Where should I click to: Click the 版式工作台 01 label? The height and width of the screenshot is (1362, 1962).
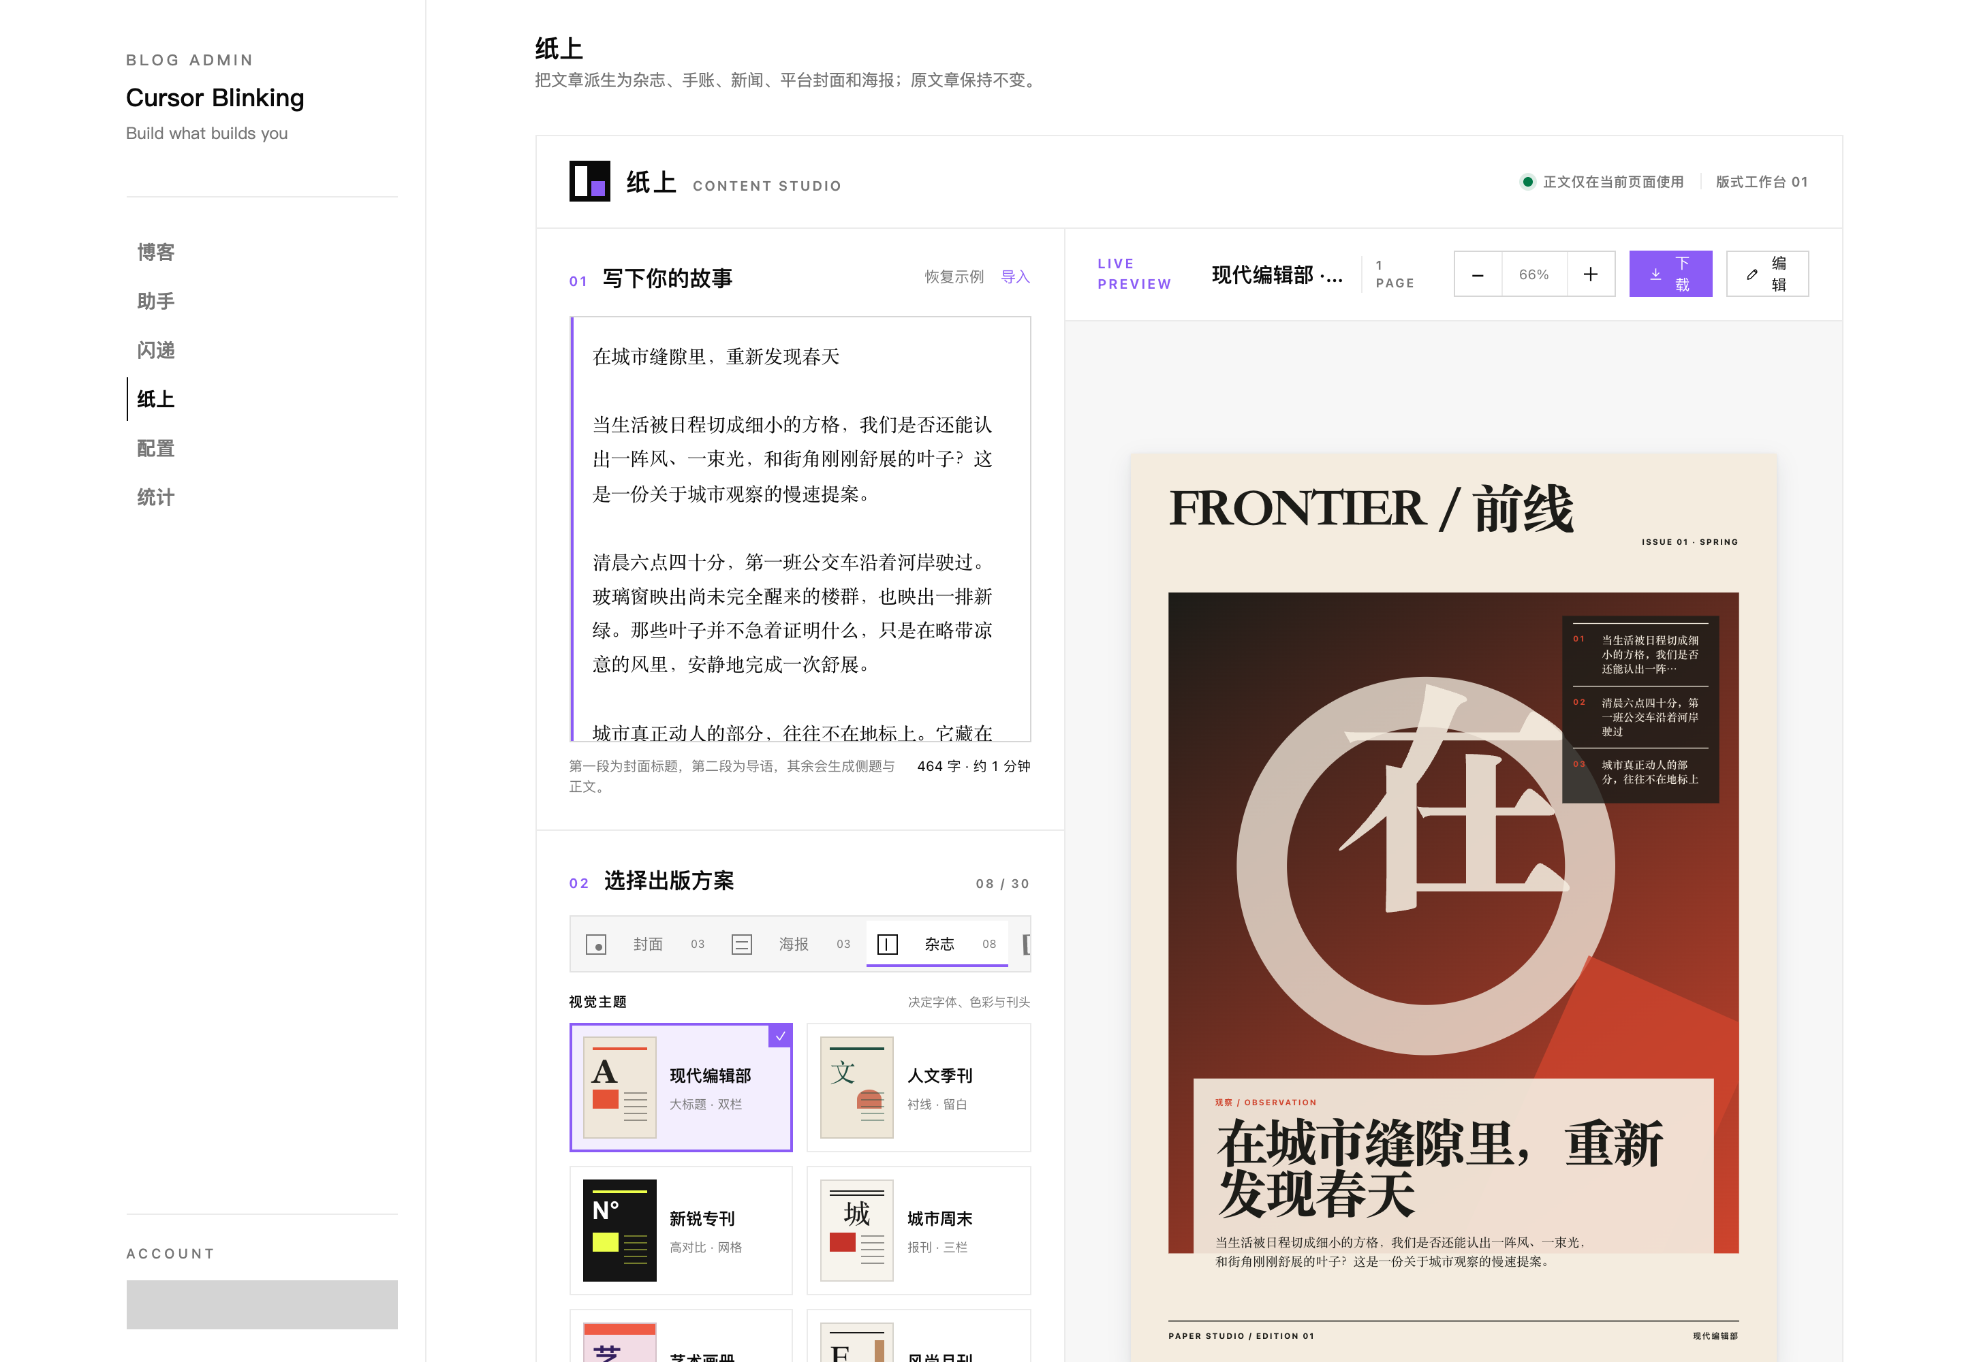tap(1761, 182)
